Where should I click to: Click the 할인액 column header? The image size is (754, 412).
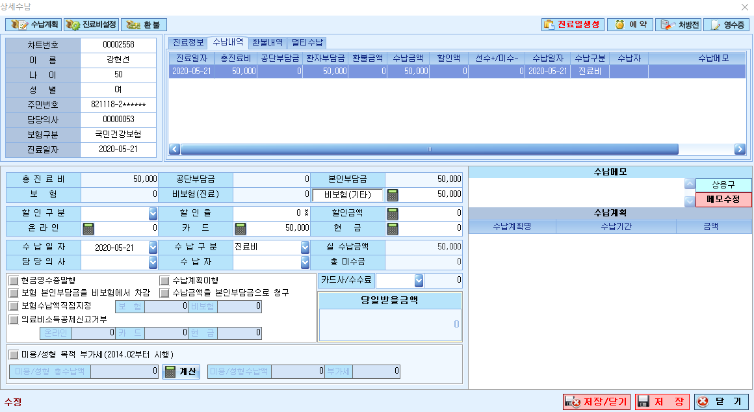[448, 58]
